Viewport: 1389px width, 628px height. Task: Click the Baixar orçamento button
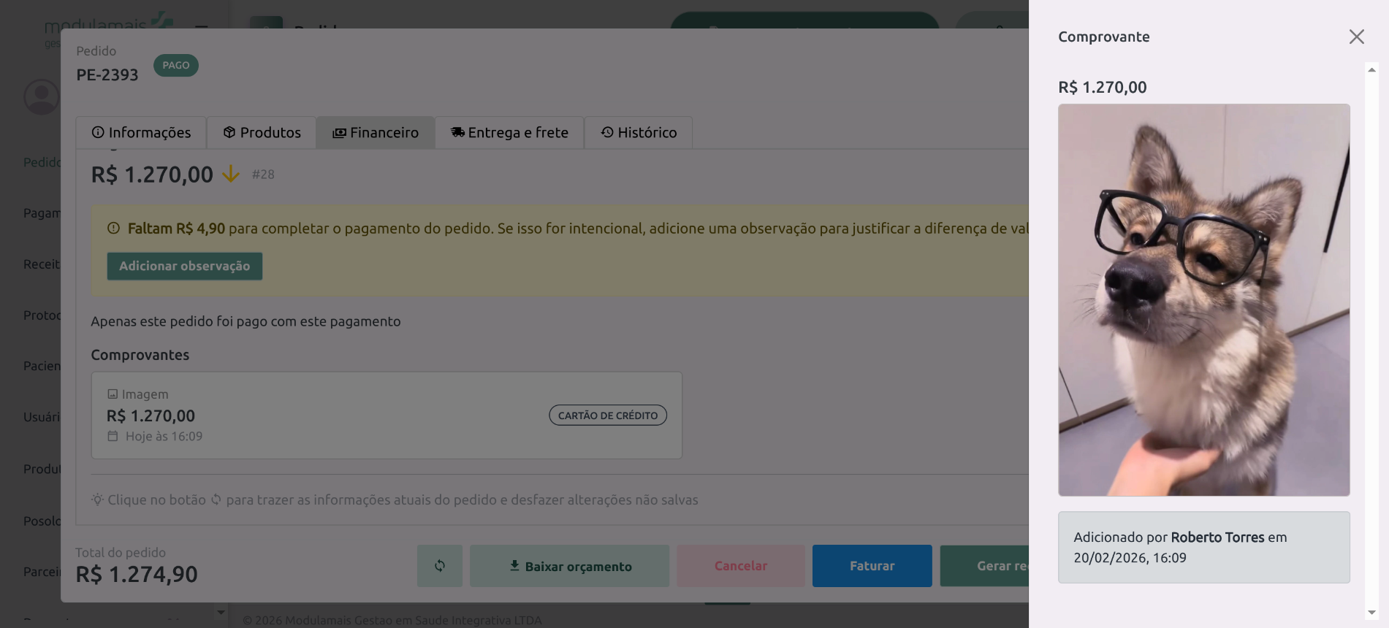(x=569, y=566)
